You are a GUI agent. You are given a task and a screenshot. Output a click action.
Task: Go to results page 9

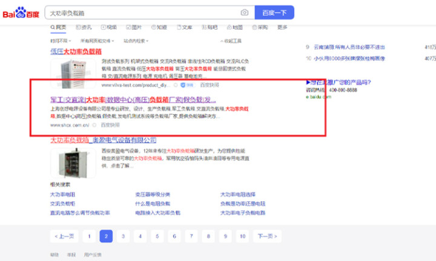225,236
